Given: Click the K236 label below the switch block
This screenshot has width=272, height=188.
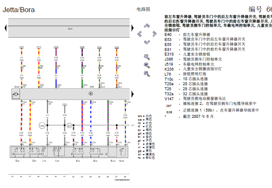Looking at the screenshot, I should (x=122, y=161).
